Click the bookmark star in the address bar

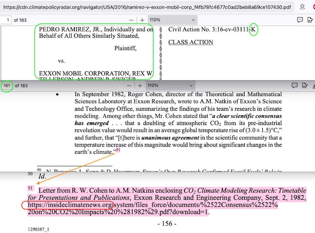point(302,7)
